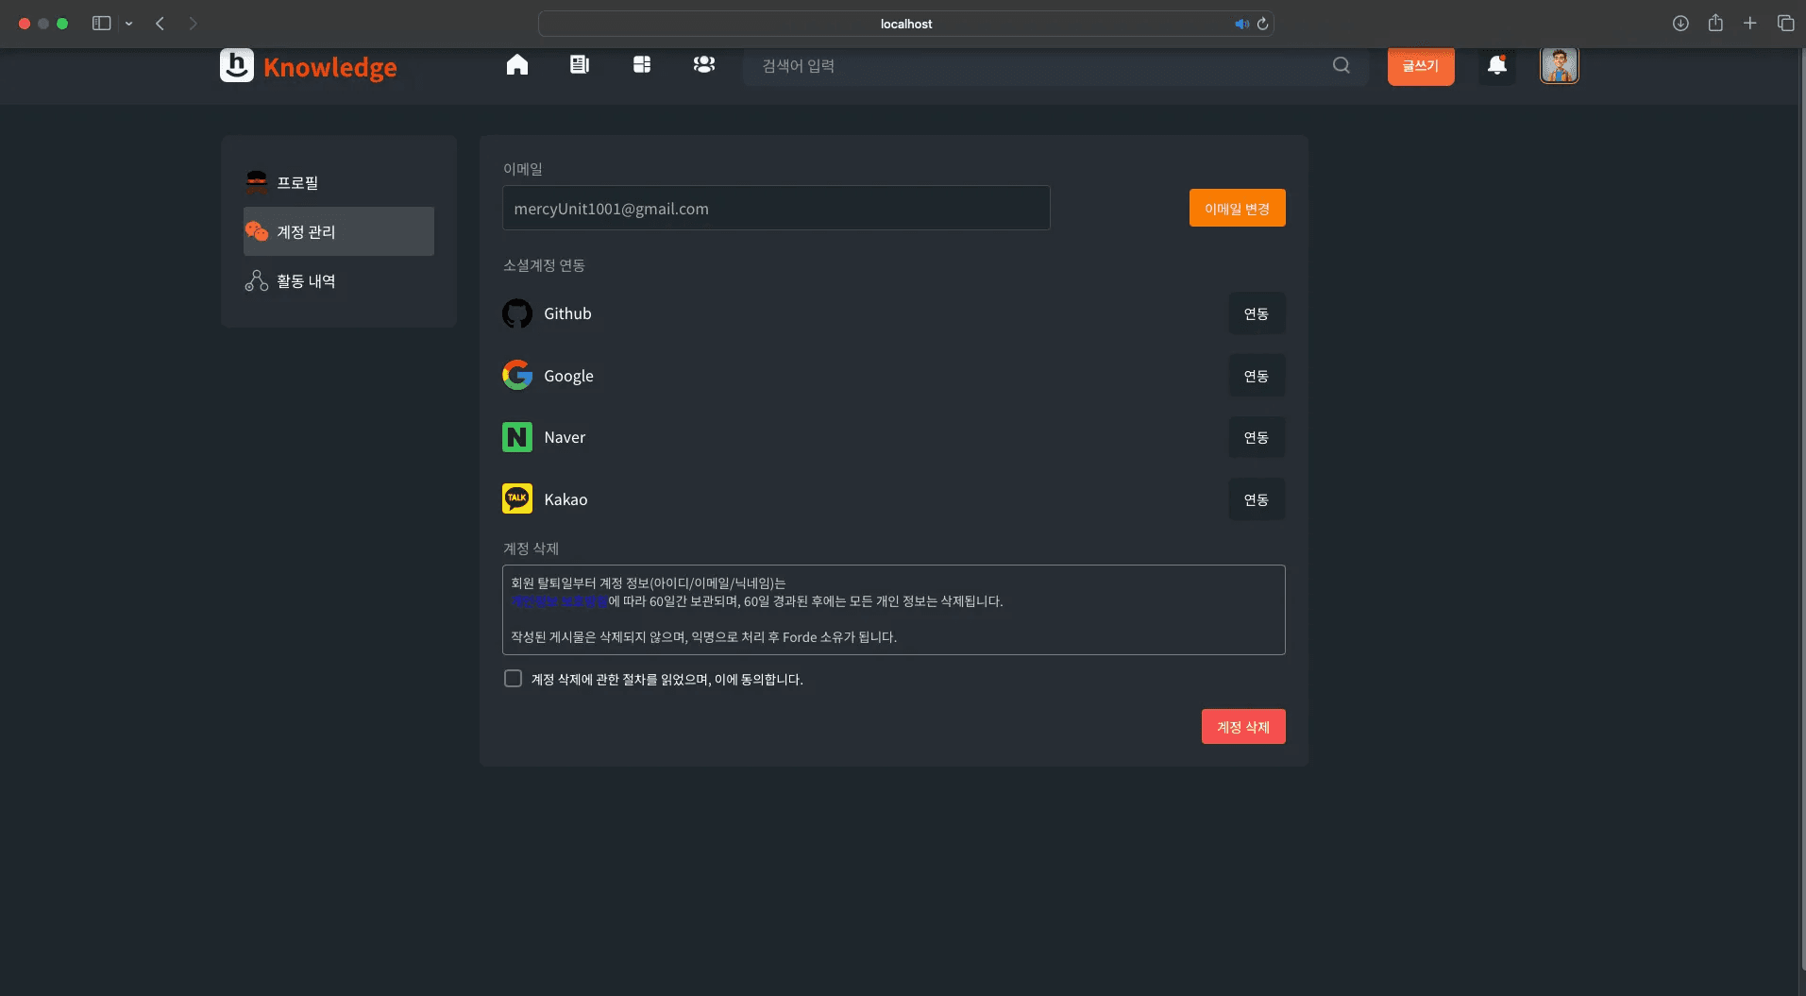
Task: Click the email address input field
Action: (x=775, y=209)
